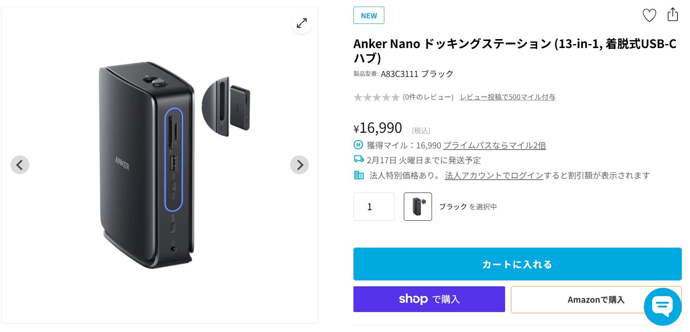Select the black color swatch
The width and height of the screenshot is (690, 332).
(x=418, y=207)
